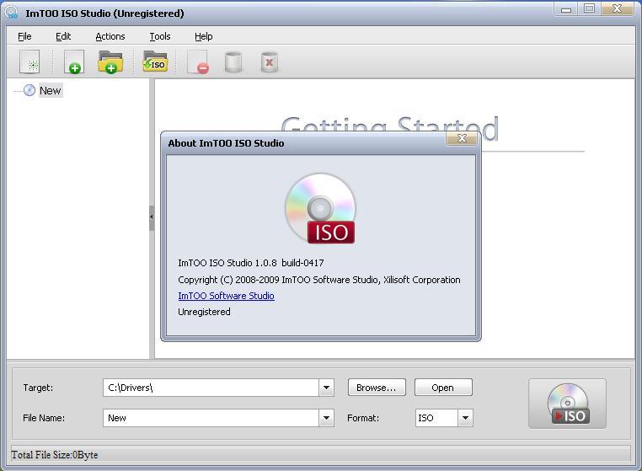Screen dimensions: 642x471
Task: Click the Add Folder toolbar icon
Action: [x=110, y=62]
